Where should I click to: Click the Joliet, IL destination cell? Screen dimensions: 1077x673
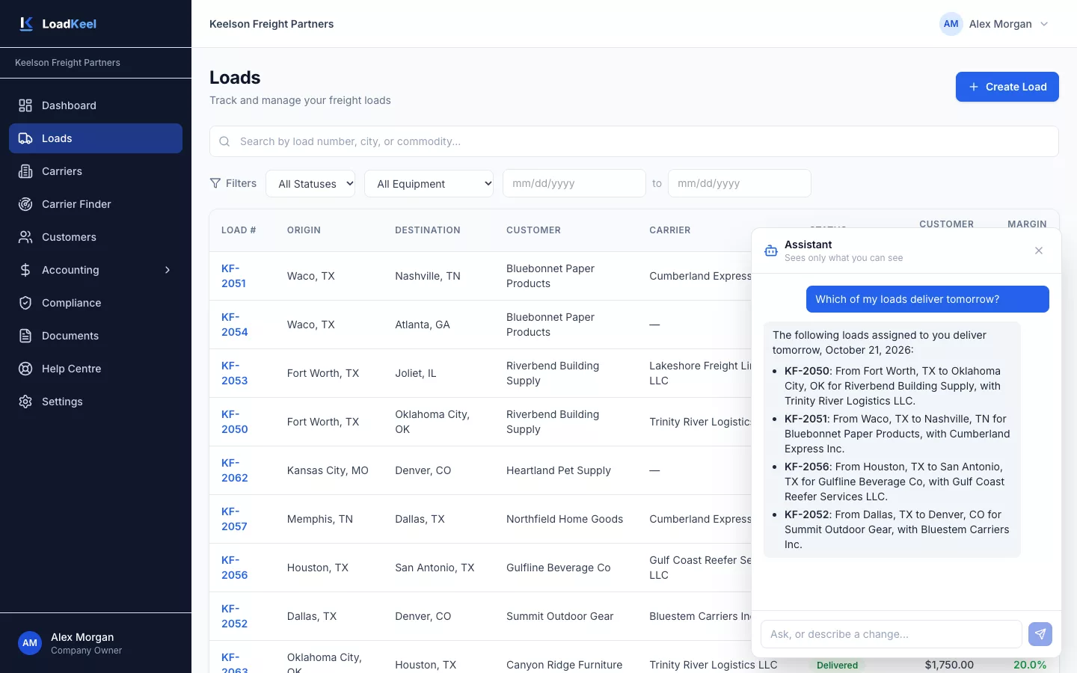[416, 373]
